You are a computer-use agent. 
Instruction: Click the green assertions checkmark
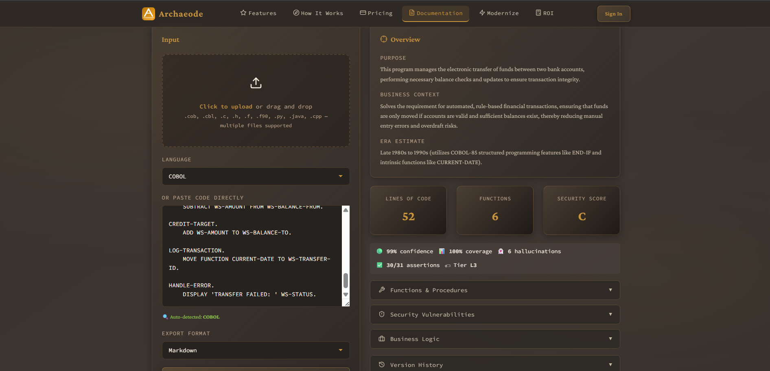(x=379, y=265)
